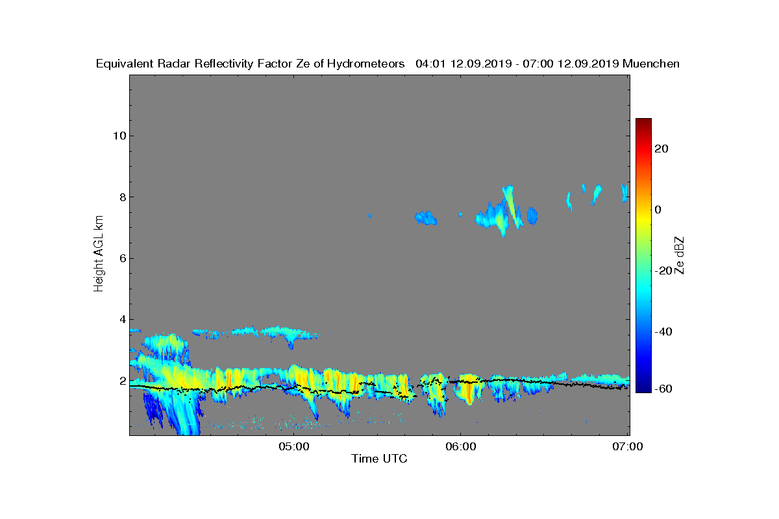
Task: Click the Ze dBZ colorbar
Action: (643, 255)
